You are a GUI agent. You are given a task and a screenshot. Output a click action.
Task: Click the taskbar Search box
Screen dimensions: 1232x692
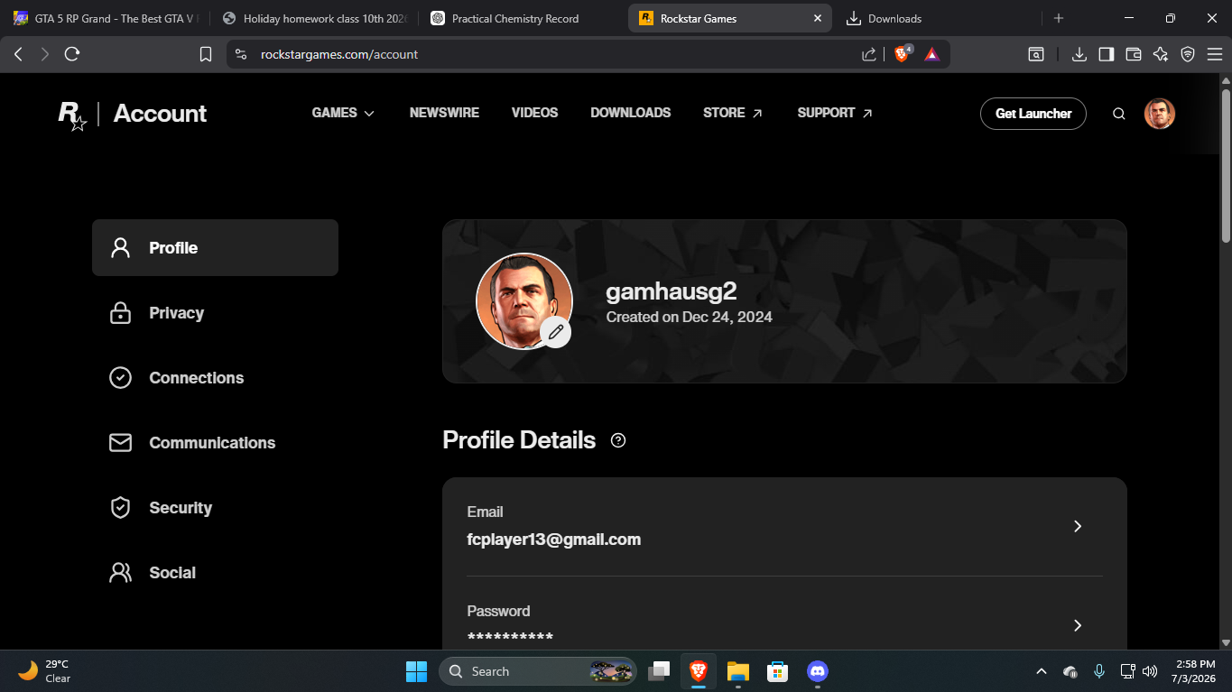(538, 671)
